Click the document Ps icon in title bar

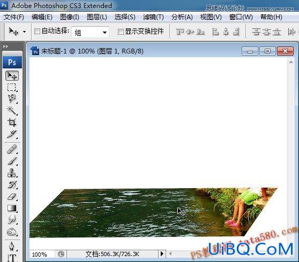(x=35, y=51)
